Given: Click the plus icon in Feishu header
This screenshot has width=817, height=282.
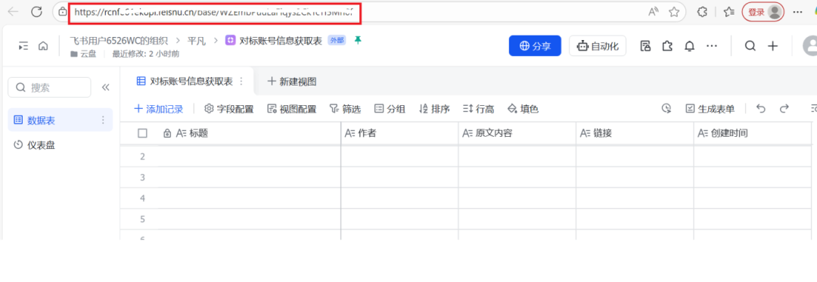Looking at the screenshot, I should 772,46.
